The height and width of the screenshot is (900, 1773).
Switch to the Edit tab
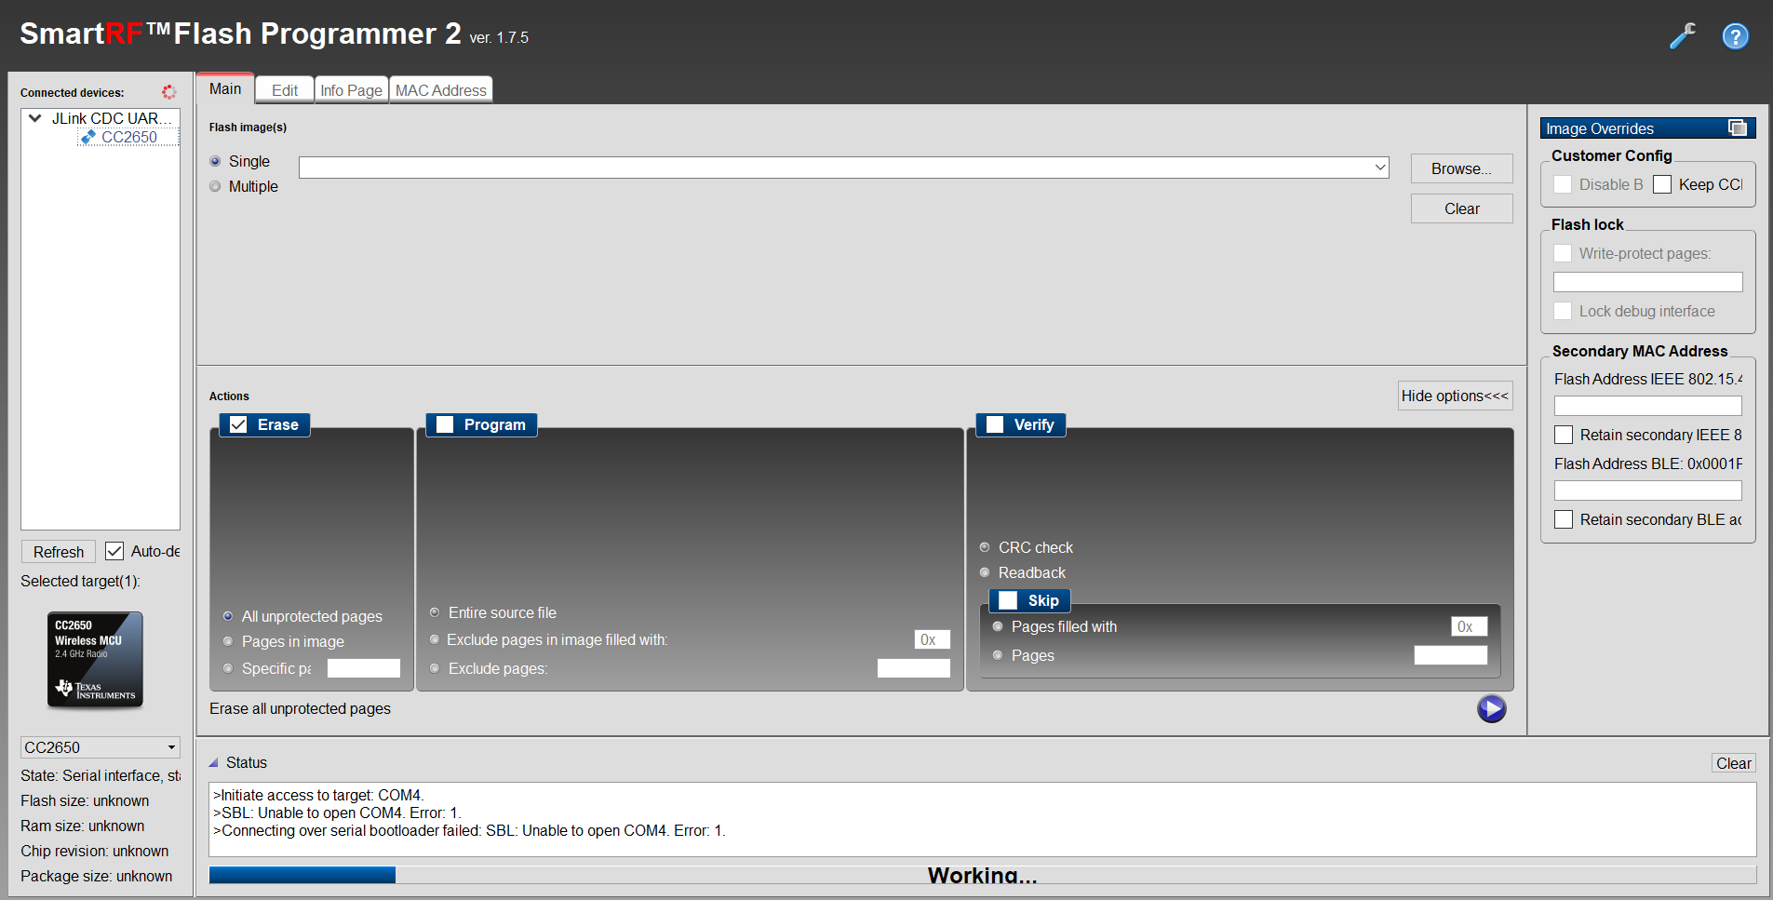pyautogui.click(x=285, y=90)
